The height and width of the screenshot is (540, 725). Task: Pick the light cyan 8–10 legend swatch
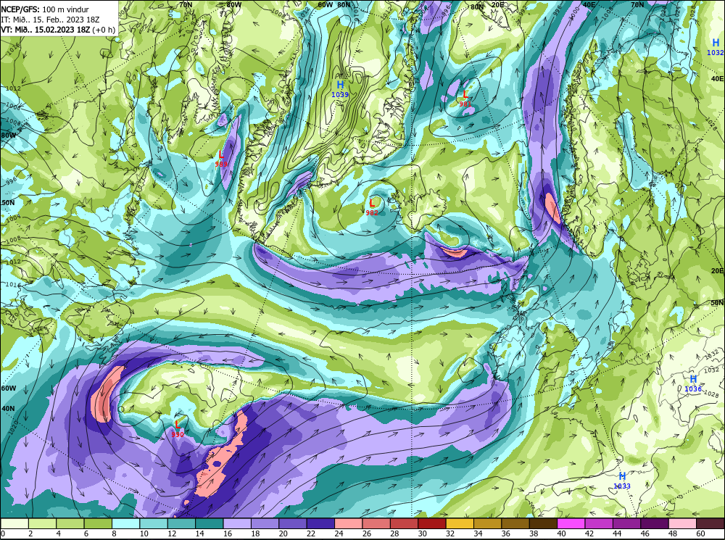[x=125, y=523]
